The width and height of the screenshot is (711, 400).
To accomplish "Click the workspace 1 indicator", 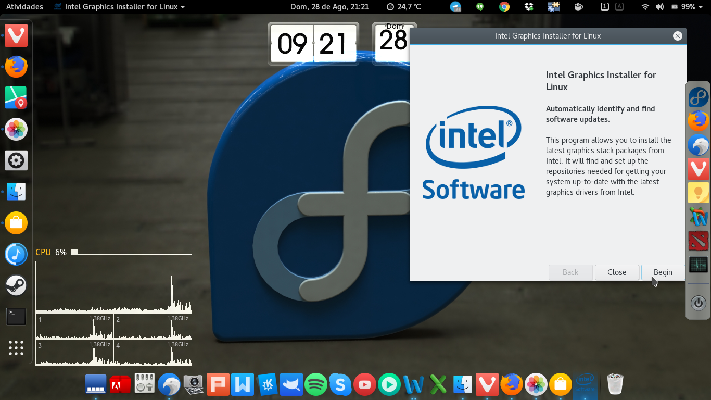I will tap(604, 7).
